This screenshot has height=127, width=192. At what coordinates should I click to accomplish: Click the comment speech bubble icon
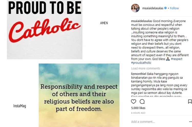pyautogui.click(x=142, y=102)
